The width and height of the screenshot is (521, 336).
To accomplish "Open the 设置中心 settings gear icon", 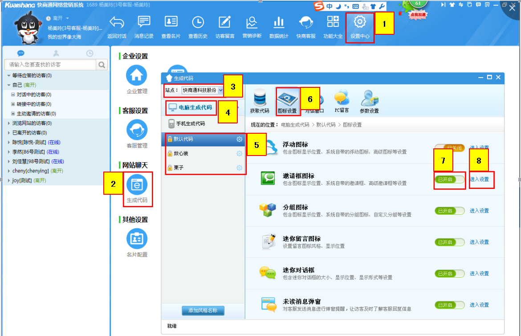I will [x=360, y=22].
